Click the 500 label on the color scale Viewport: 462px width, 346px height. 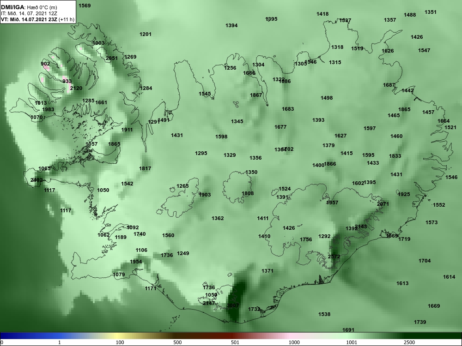pos(177,342)
